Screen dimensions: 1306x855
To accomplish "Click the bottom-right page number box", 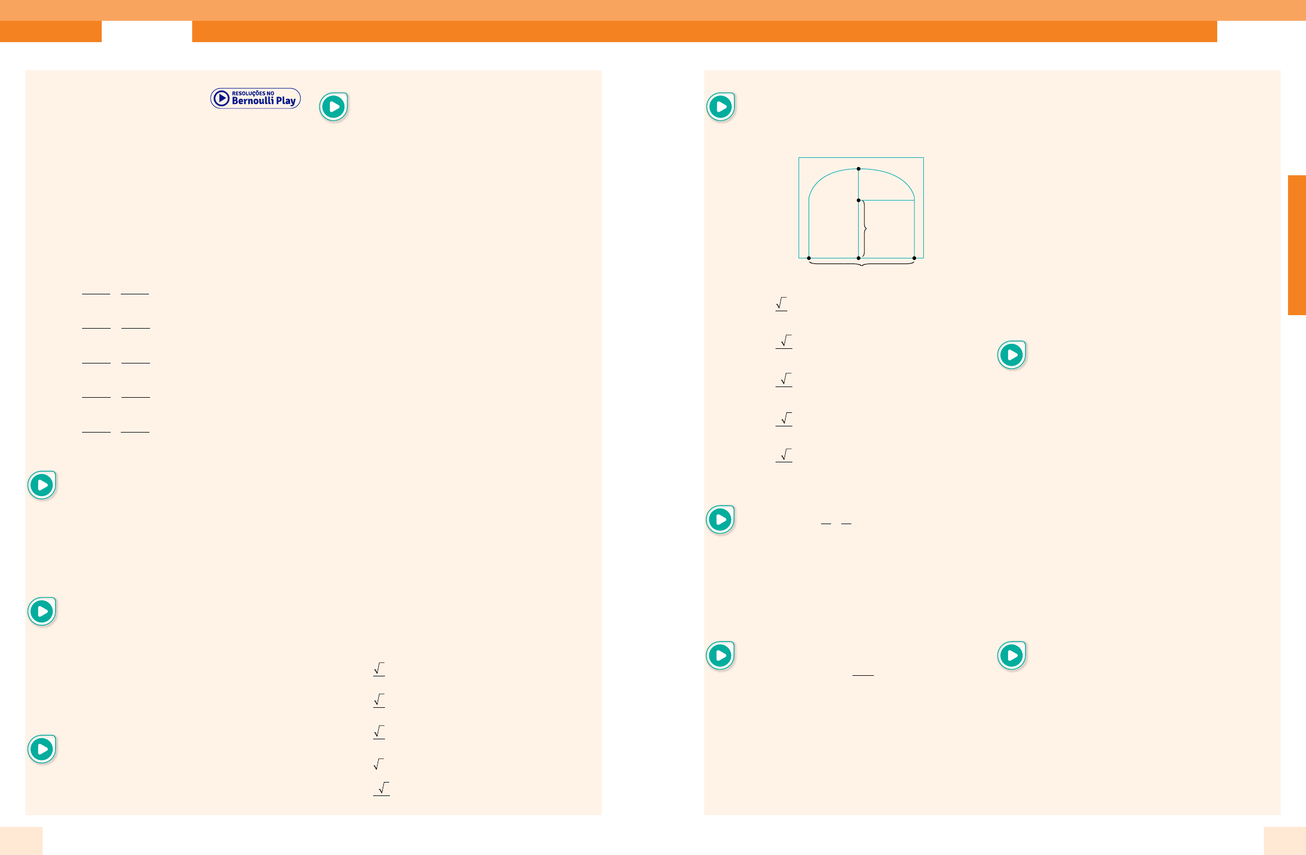I will 1285,840.
